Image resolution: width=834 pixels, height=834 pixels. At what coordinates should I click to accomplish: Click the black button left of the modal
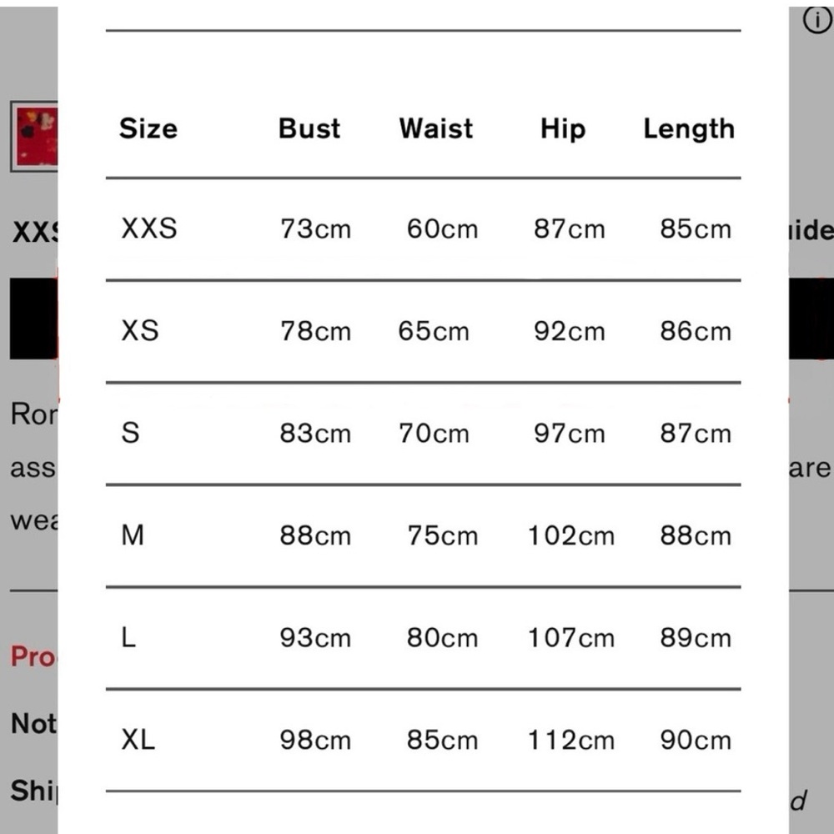pyautogui.click(x=33, y=319)
